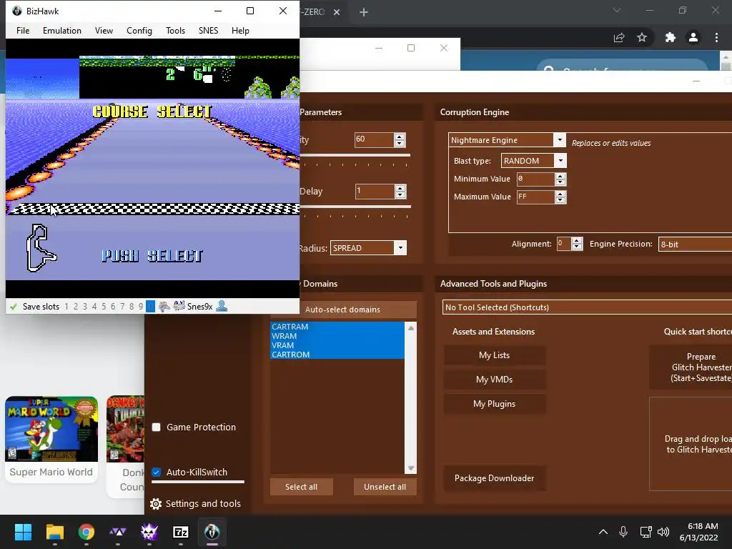Select save slot 9 in status bar
The width and height of the screenshot is (732, 549).
[141, 307]
